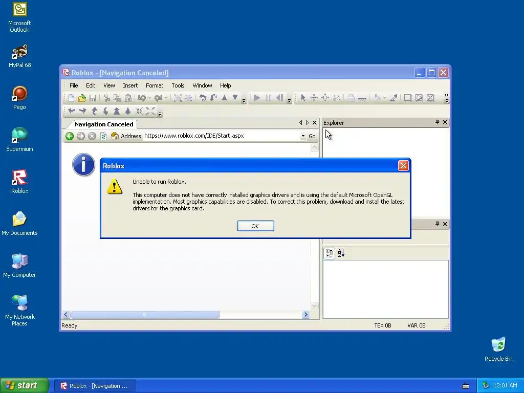Click the camera pan right arrow icon
The image size is (524, 393).
click(x=83, y=111)
